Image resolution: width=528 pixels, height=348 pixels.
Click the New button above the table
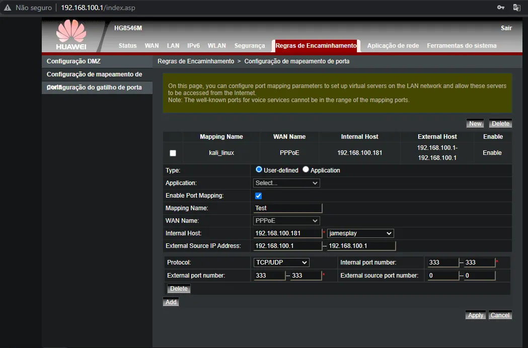click(x=475, y=124)
